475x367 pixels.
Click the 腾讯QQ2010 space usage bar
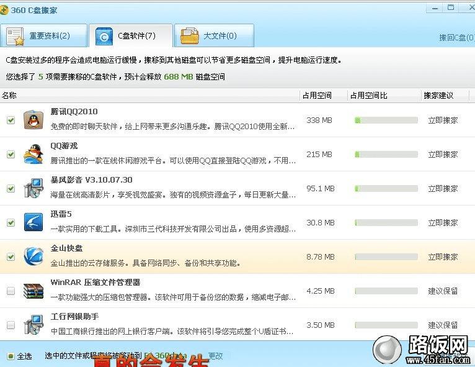click(386, 120)
